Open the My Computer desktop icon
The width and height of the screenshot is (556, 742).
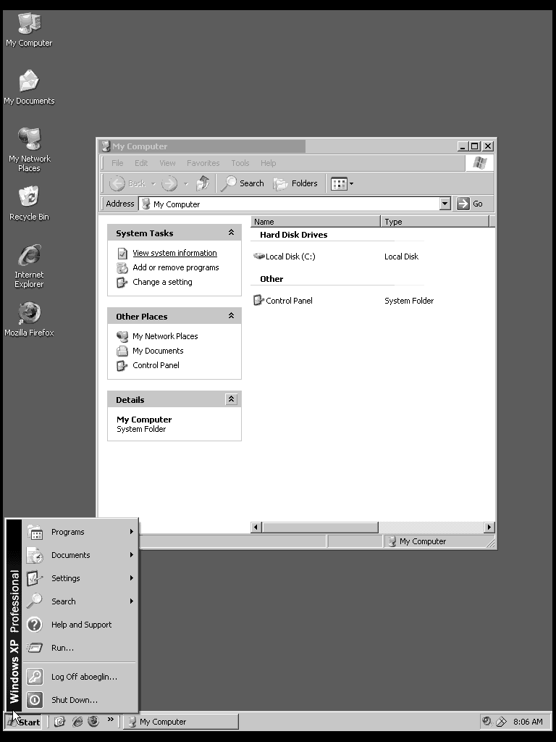coord(29,29)
